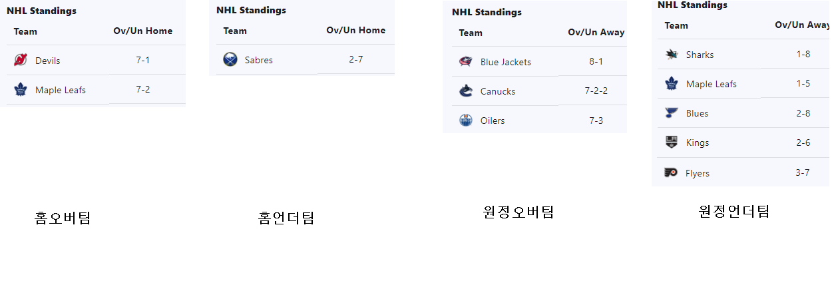This screenshot has width=834, height=295.
Task: Click the 원정언더팀 label
Action: point(734,212)
